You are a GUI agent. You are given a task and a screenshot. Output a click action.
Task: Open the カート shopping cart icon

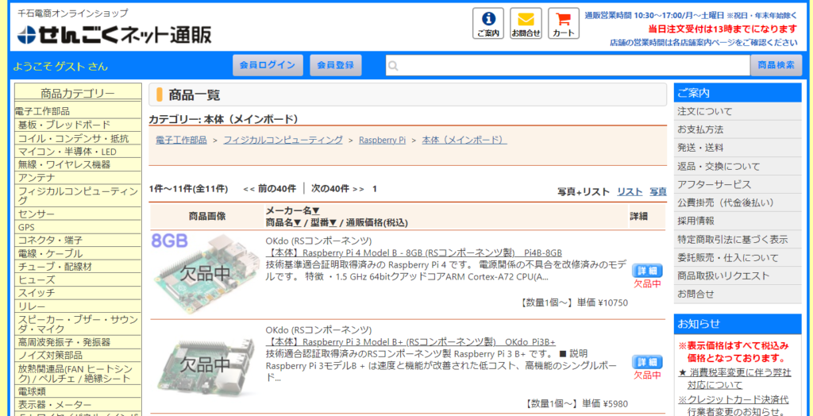[564, 23]
